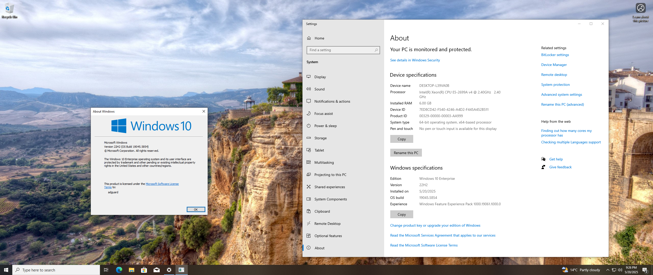The width and height of the screenshot is (653, 275).
Task: Select the Power & sleep icon
Action: 309,126
